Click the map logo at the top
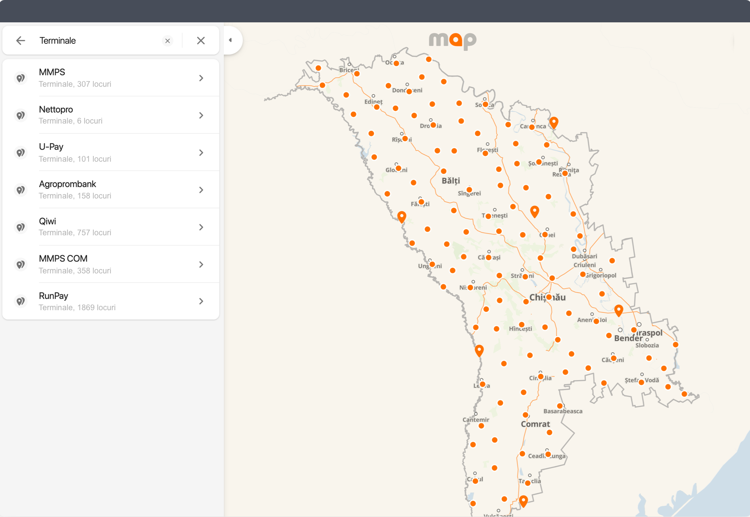 (452, 41)
